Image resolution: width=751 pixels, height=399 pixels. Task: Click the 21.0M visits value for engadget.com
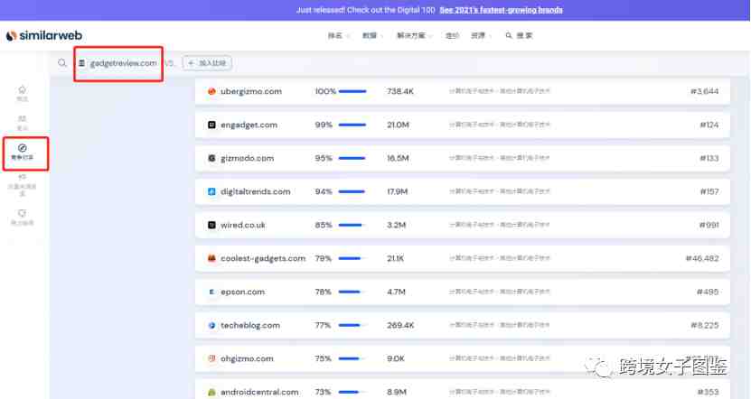pyautogui.click(x=398, y=125)
